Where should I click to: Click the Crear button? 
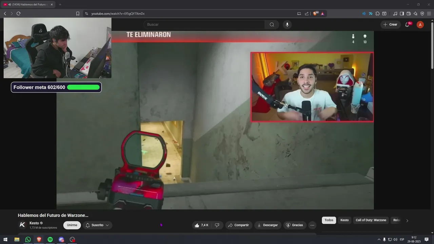click(x=390, y=24)
